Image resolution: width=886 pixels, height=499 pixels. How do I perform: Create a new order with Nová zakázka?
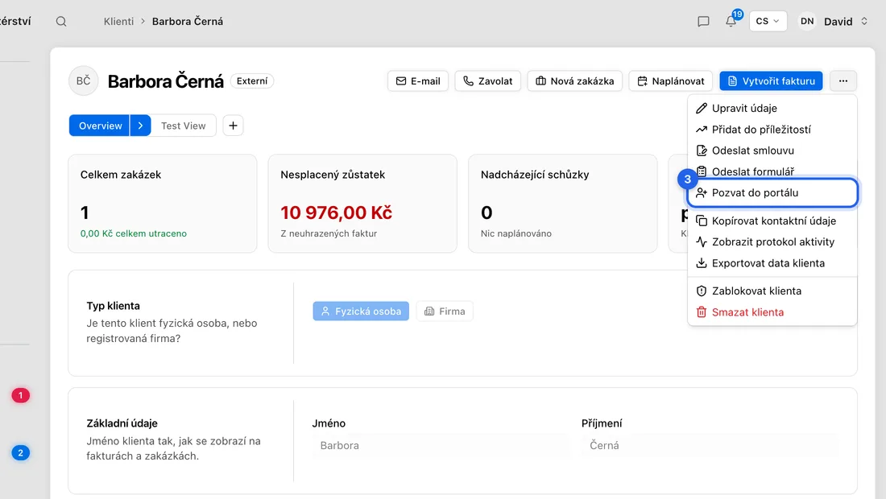[x=574, y=80]
